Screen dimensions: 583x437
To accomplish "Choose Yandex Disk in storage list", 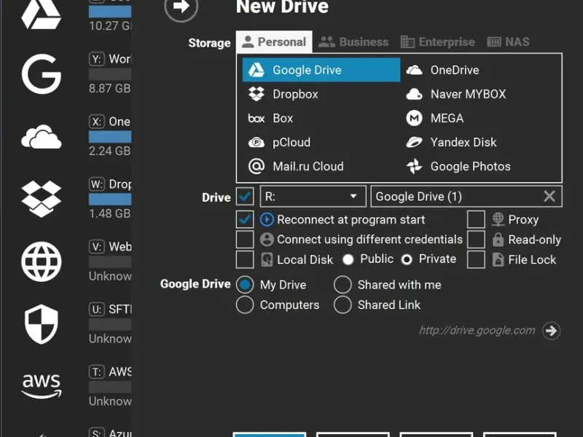I will (481, 142).
